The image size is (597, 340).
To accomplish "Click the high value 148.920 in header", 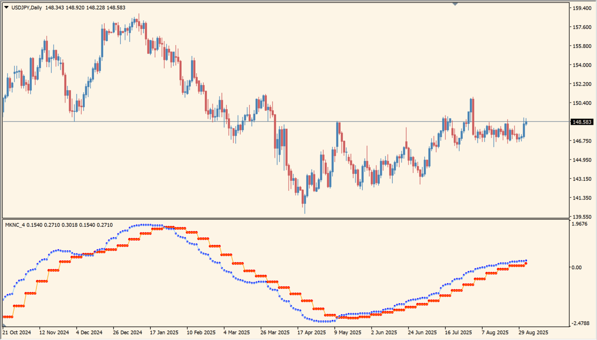I will coord(75,7).
